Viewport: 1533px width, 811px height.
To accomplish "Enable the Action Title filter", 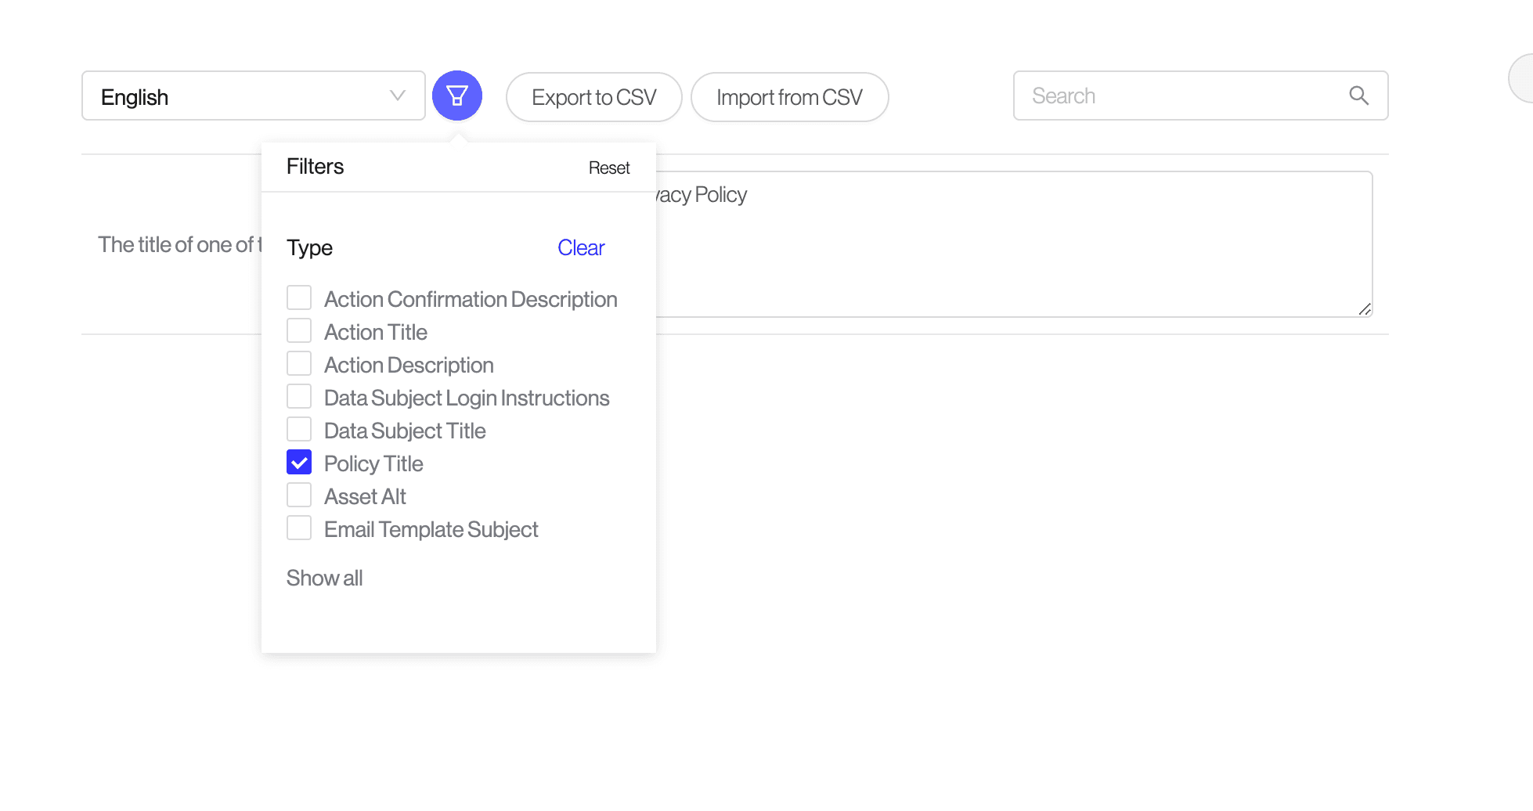I will [x=299, y=331].
